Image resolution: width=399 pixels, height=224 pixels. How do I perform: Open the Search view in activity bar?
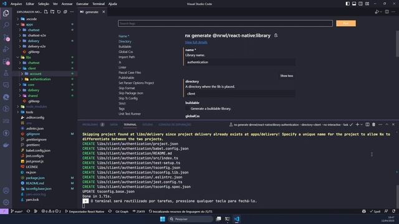[6, 25]
